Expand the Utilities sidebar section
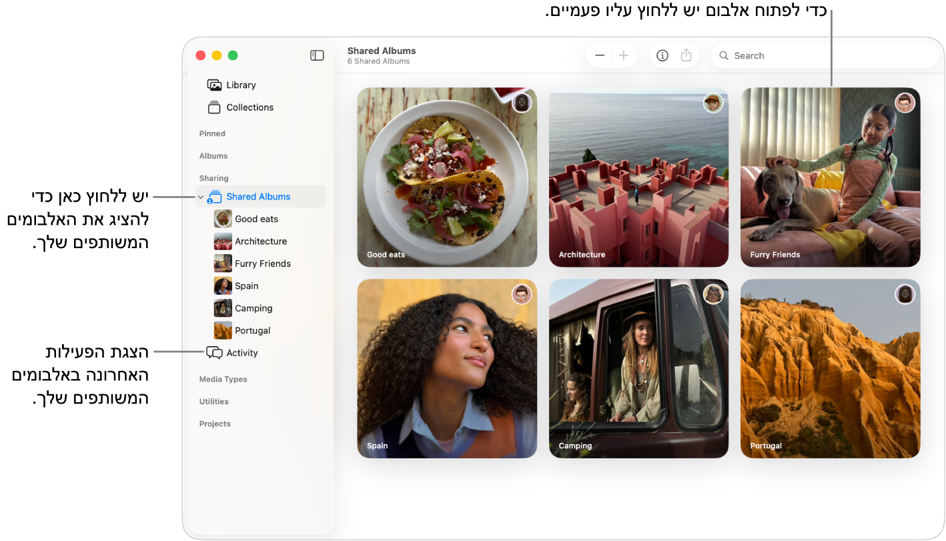 [213, 402]
